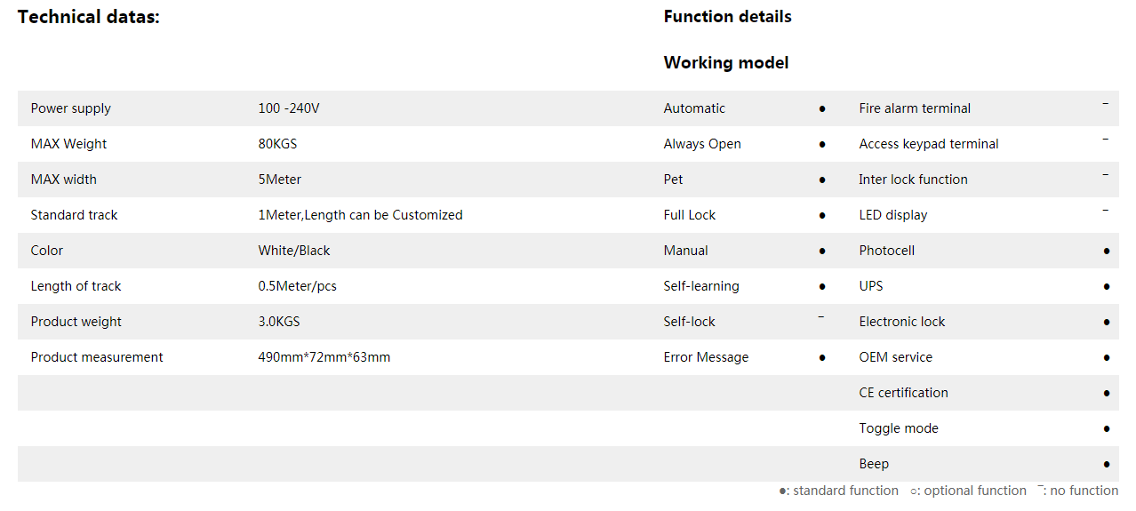The image size is (1136, 511).
Task: Click the Function details heading
Action: [x=727, y=17]
